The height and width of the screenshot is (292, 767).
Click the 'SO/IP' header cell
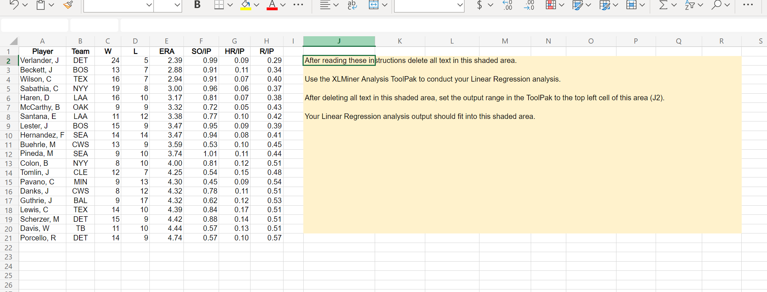pyautogui.click(x=201, y=51)
